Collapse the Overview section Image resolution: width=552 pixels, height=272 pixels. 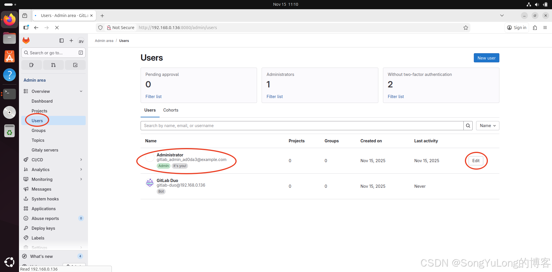(81, 91)
